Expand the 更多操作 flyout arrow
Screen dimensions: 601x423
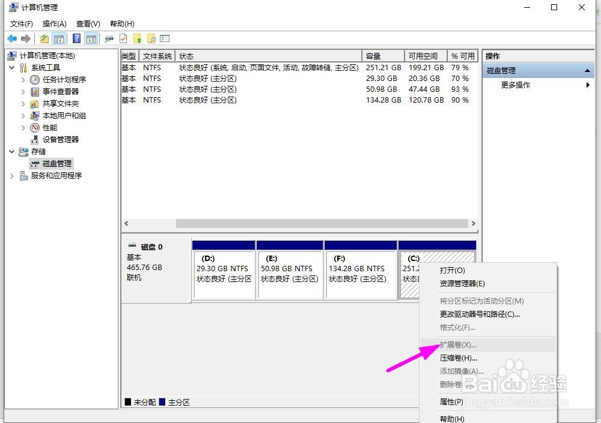pos(588,85)
